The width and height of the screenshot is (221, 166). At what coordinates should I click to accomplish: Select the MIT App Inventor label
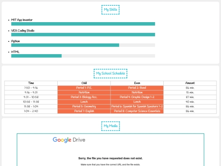tap(22, 20)
